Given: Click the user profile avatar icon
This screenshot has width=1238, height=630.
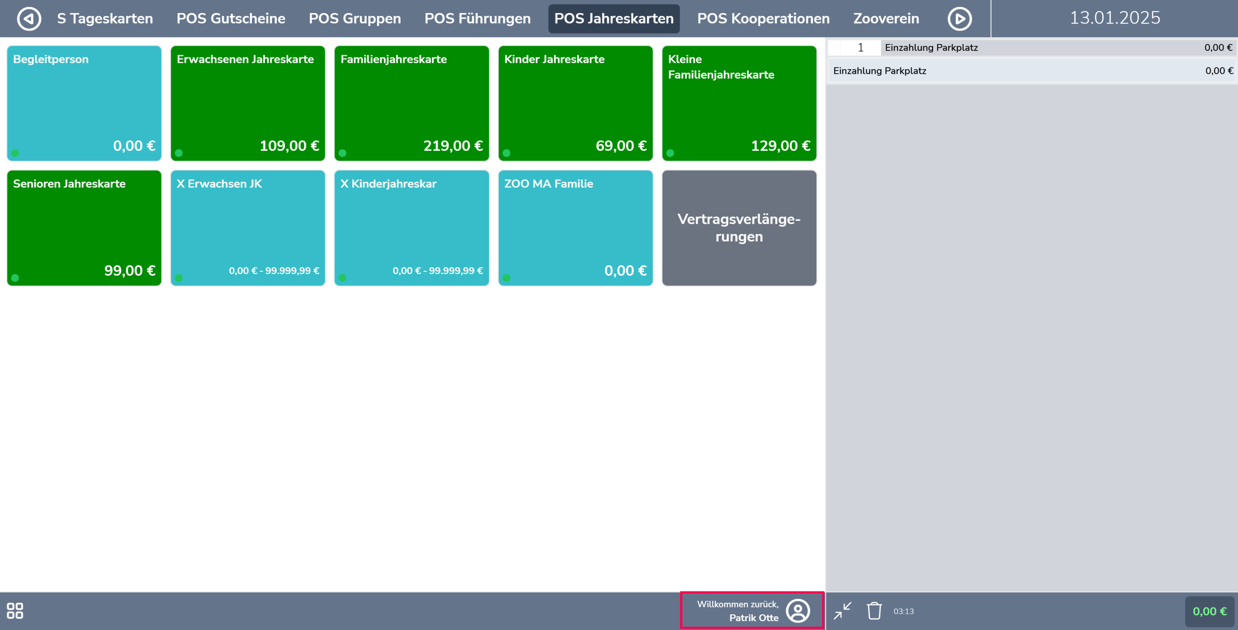Looking at the screenshot, I should click(798, 611).
